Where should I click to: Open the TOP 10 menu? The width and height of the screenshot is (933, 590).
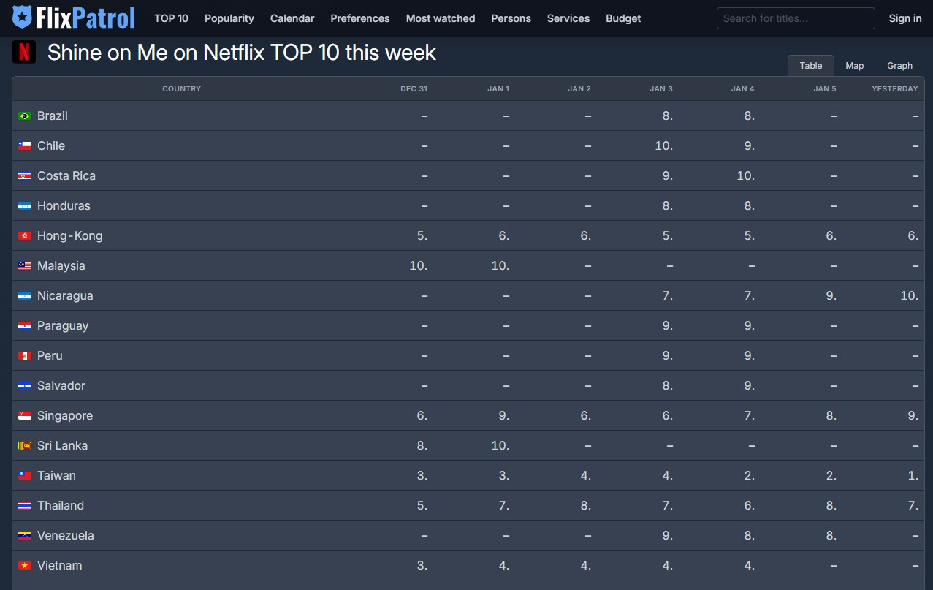click(x=171, y=18)
